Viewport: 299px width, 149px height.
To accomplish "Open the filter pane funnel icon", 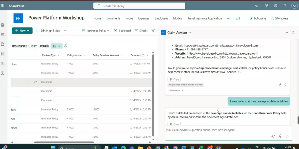I will (x=153, y=31).
